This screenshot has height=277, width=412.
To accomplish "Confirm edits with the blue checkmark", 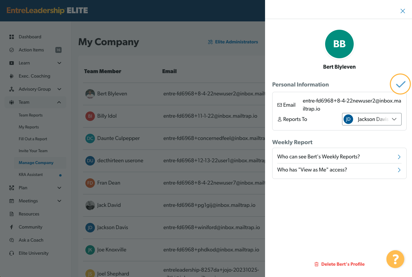I will [x=400, y=84].
